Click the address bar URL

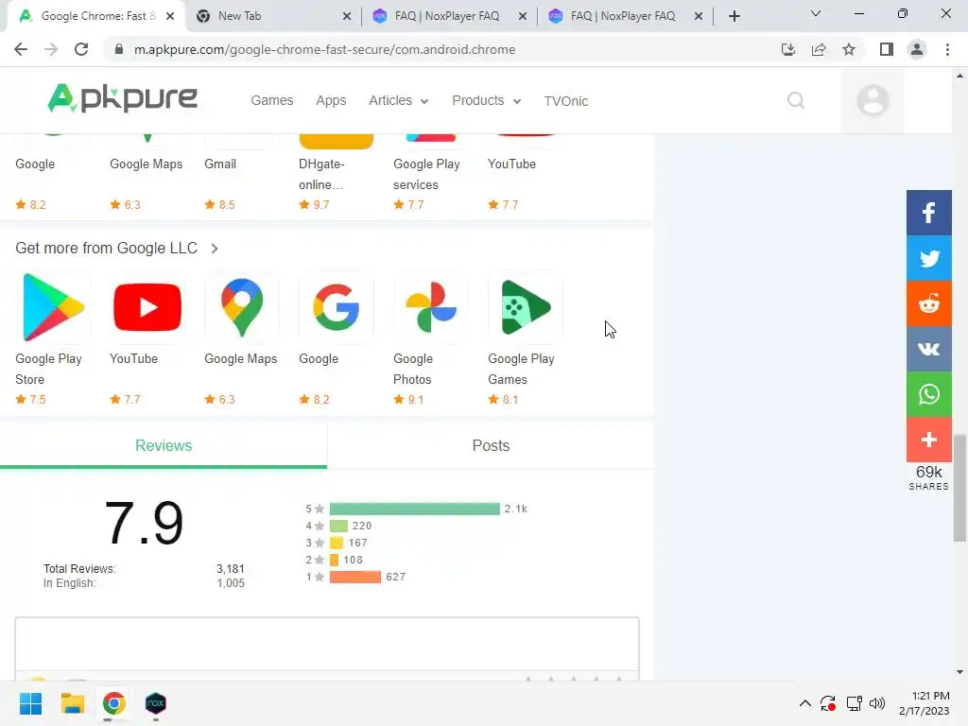click(325, 49)
